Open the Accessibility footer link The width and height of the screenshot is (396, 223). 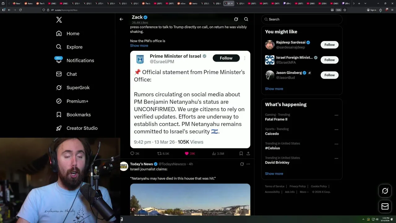(272, 192)
